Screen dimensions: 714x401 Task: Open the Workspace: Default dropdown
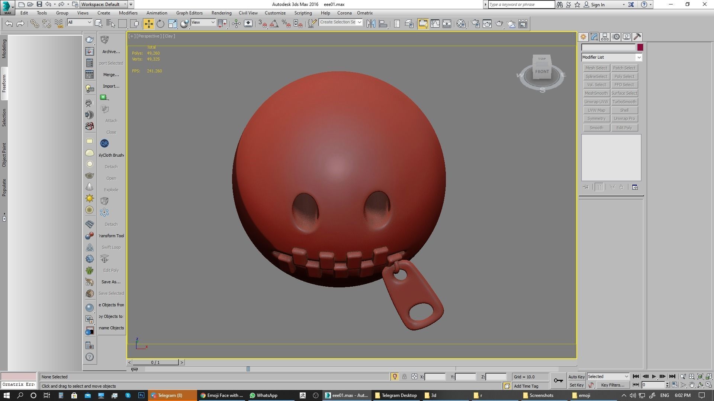tap(104, 4)
